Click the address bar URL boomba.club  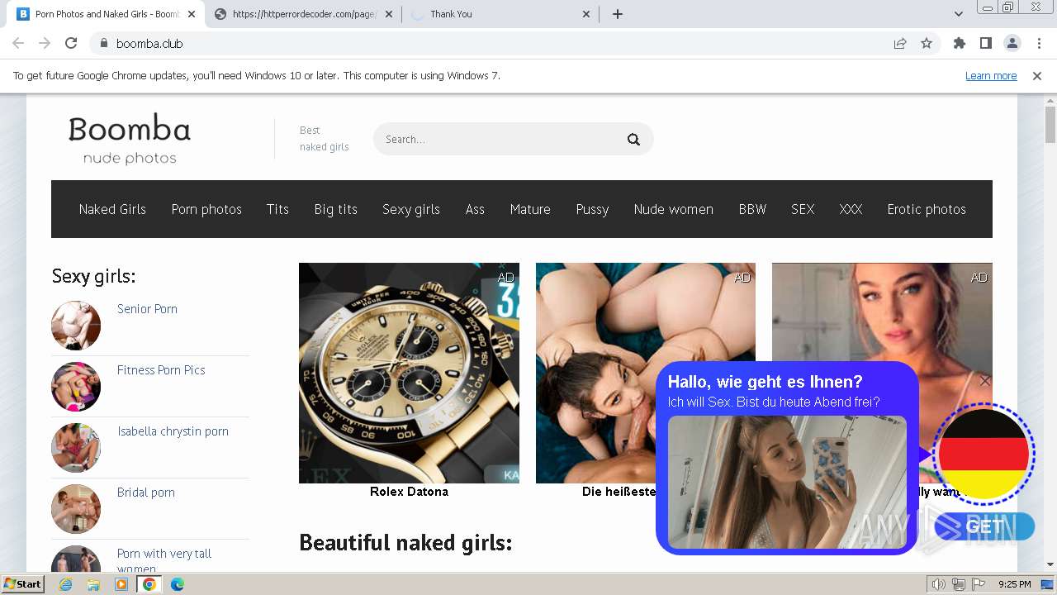click(149, 43)
